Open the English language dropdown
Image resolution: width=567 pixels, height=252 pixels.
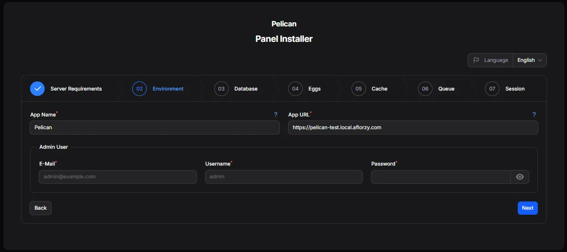530,60
